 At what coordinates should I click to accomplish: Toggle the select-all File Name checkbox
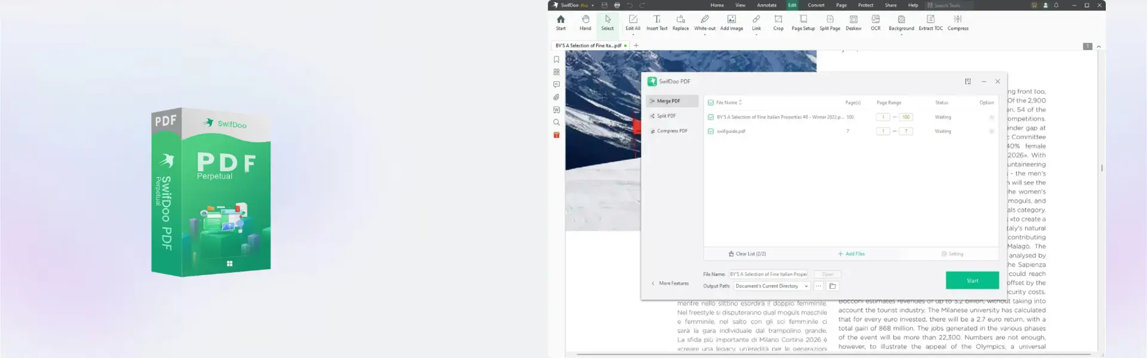point(710,103)
